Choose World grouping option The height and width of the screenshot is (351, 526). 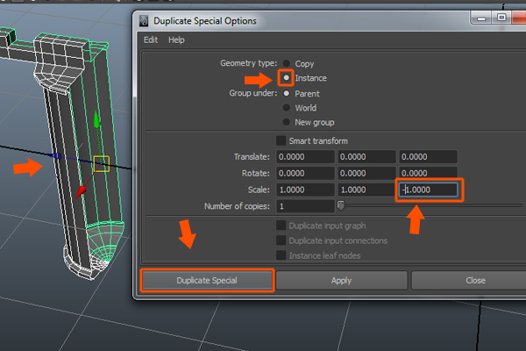click(287, 108)
